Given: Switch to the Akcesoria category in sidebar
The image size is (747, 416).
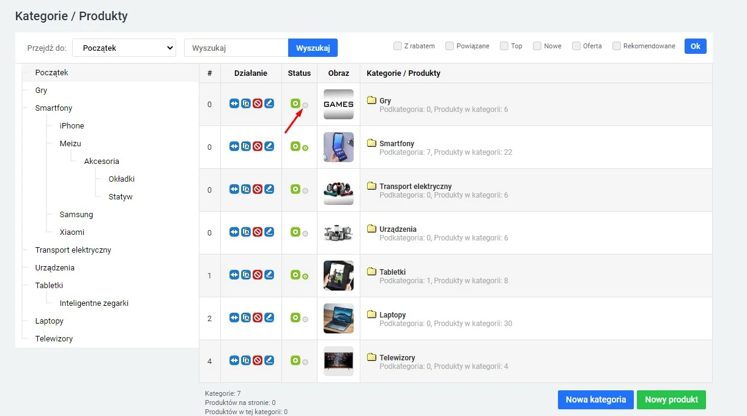Looking at the screenshot, I should pos(101,161).
